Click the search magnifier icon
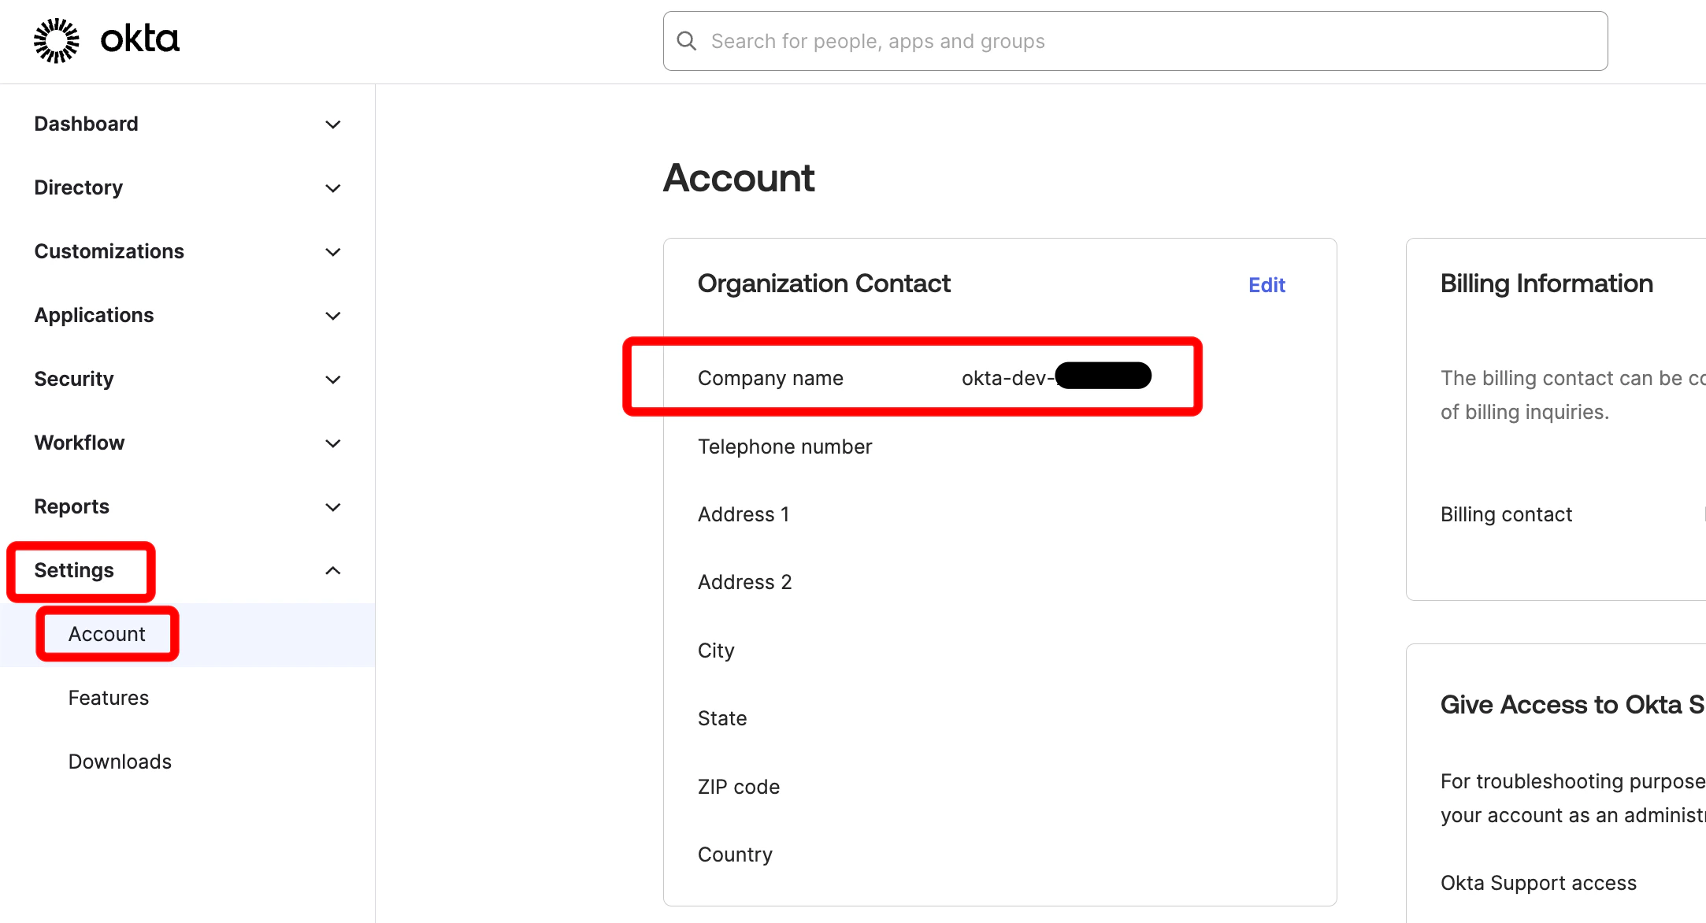The height and width of the screenshot is (923, 1706). tap(687, 40)
